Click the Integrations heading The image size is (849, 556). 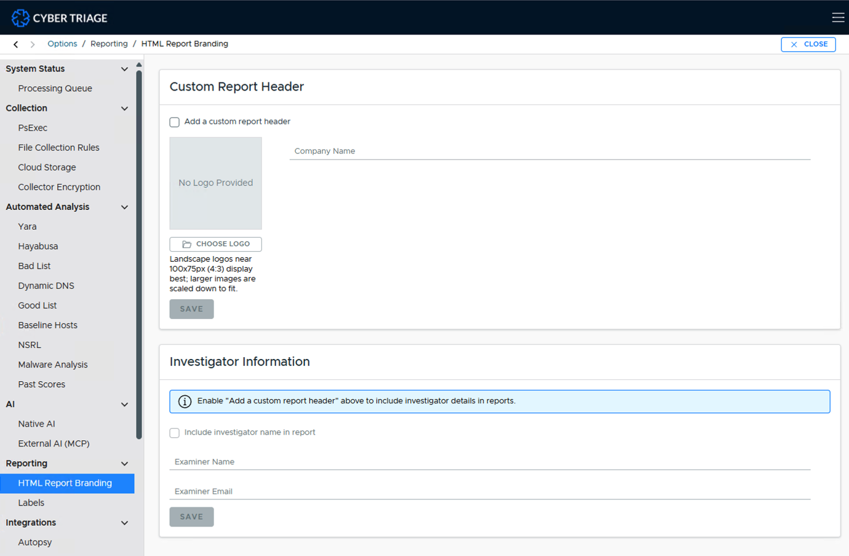coord(31,523)
